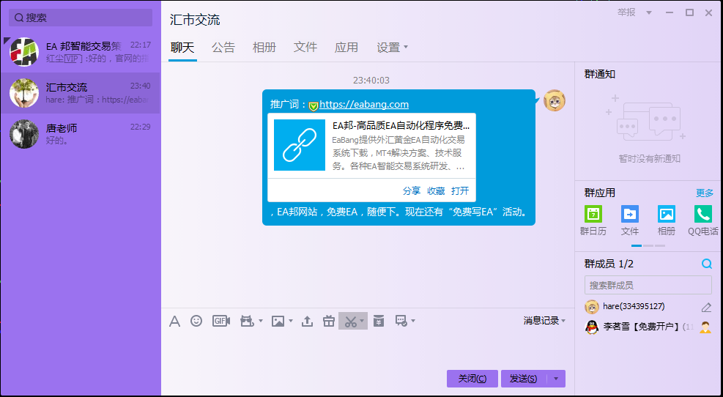Click the 搜索群成员 input field

(648, 285)
